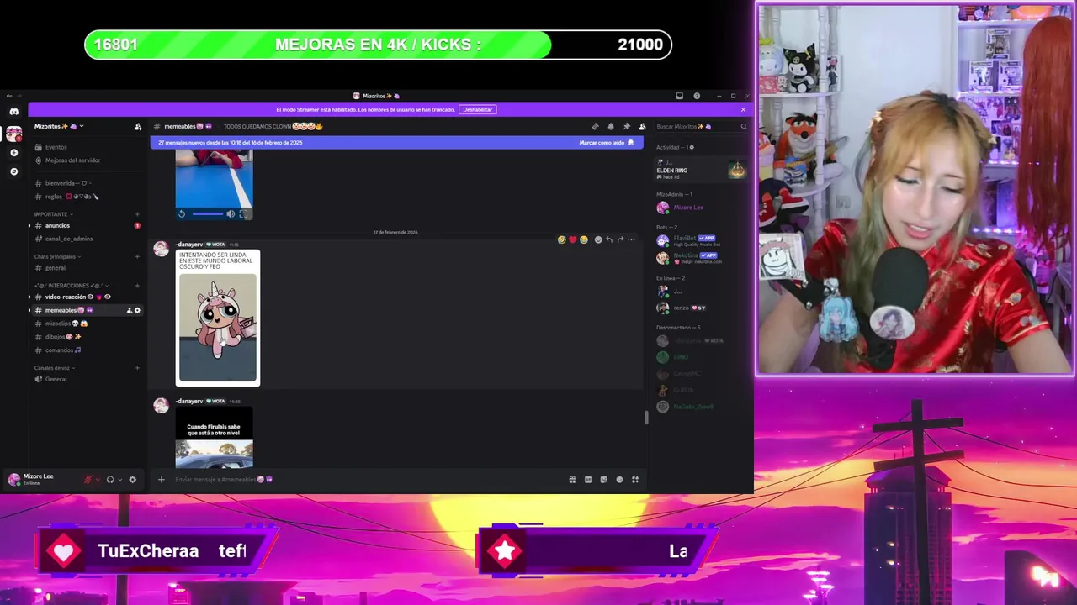Collapse the Canales de voz category
Viewport: 1077px width, 605px height.
coord(55,368)
